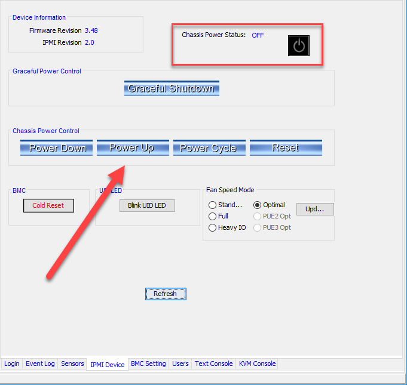Click the Blink UID LED button

[147, 205]
